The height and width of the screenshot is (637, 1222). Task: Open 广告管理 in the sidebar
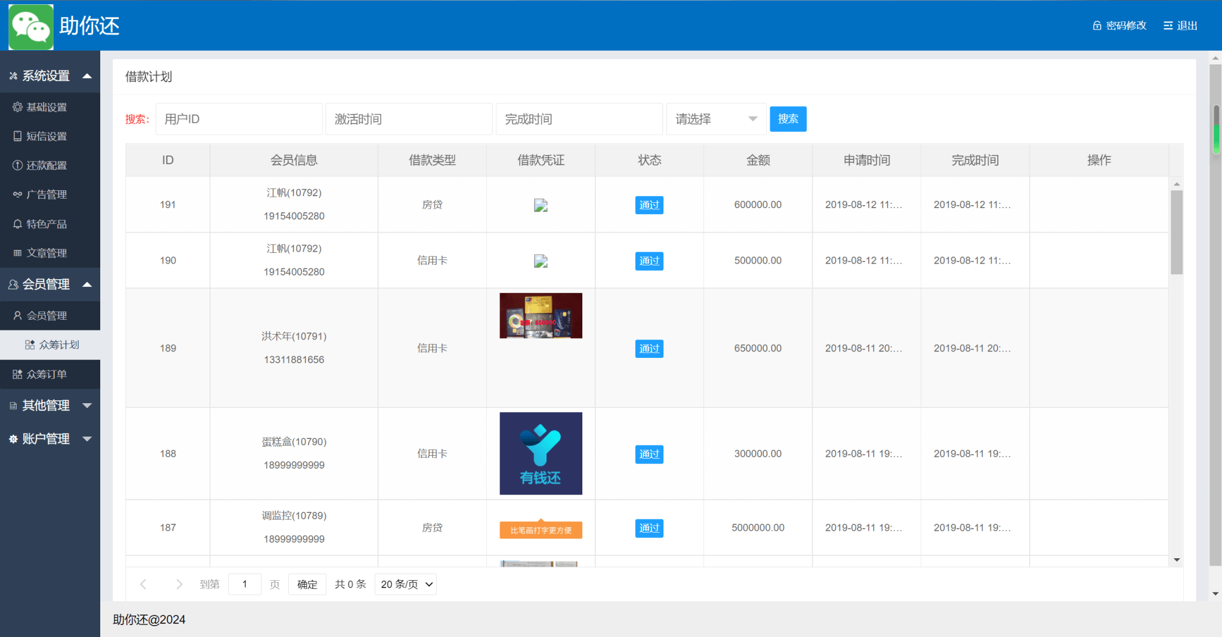47,195
